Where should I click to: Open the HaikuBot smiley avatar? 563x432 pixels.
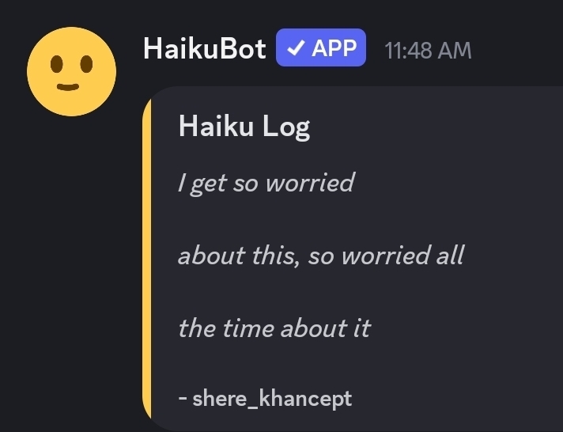coord(71,72)
